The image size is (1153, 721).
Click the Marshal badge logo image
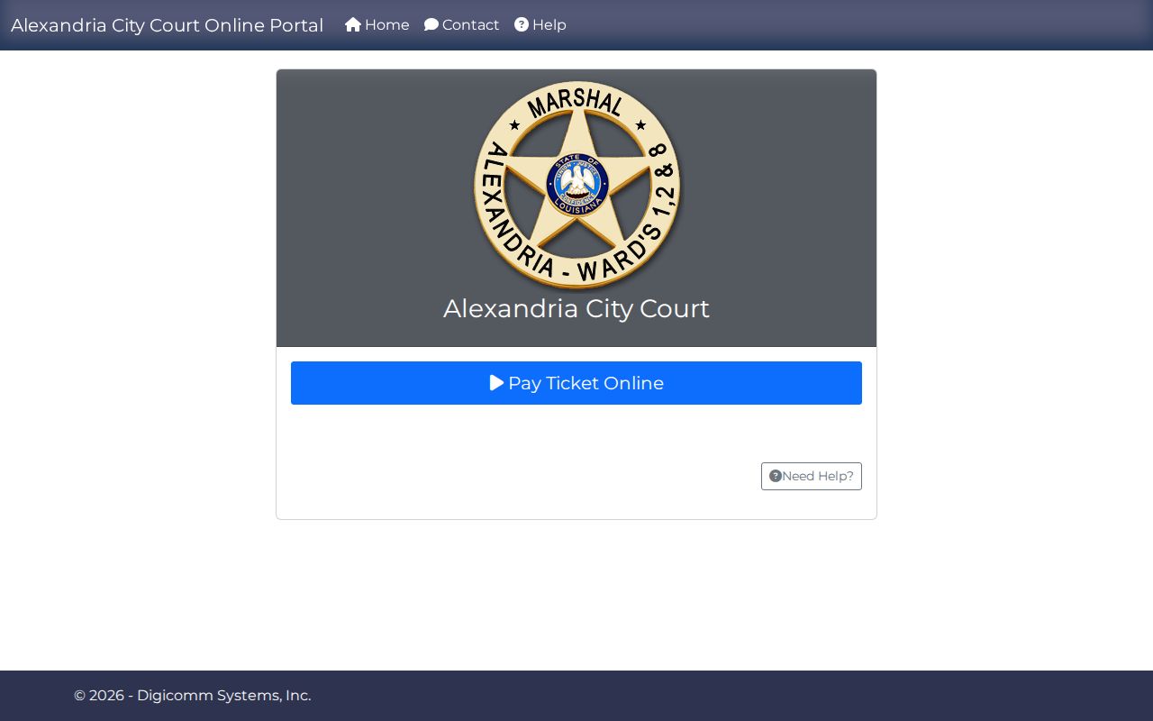pyautogui.click(x=577, y=185)
